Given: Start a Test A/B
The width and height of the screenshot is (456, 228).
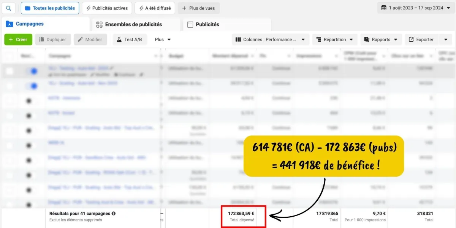Looking at the screenshot, I should tap(130, 39).
